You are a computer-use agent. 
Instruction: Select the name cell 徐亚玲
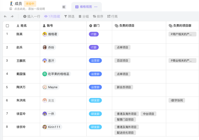pos(21,114)
